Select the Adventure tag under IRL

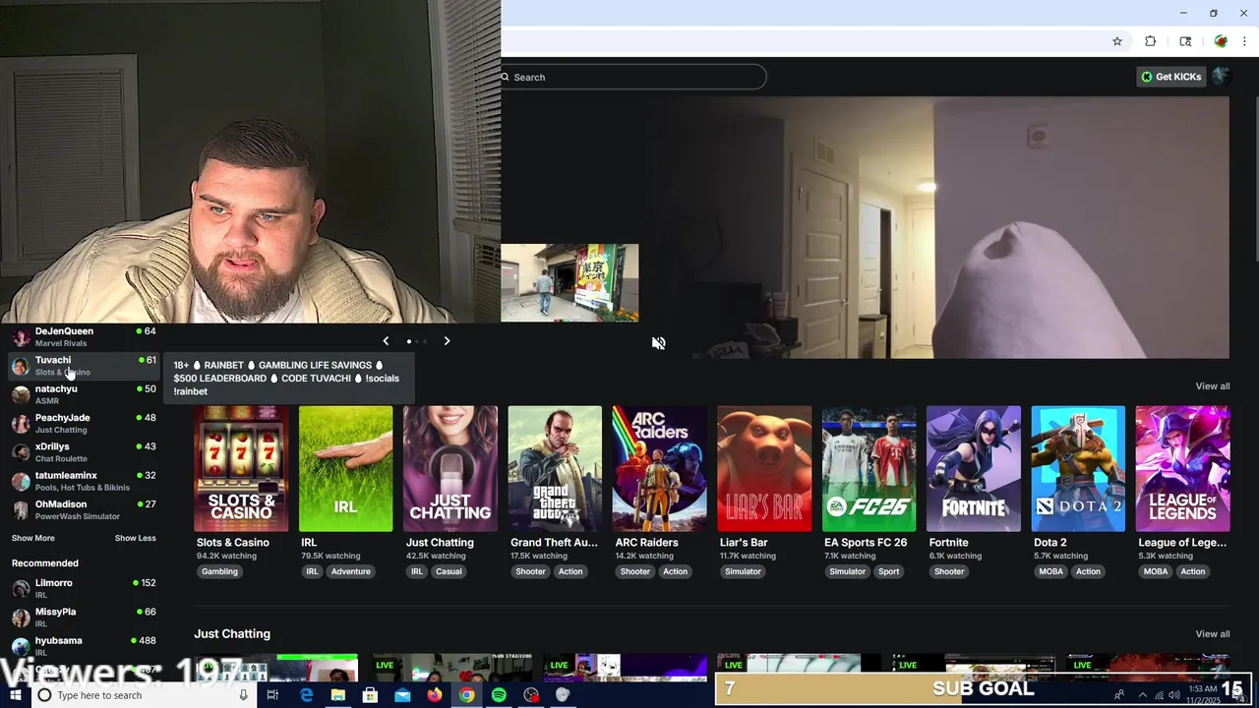point(350,571)
